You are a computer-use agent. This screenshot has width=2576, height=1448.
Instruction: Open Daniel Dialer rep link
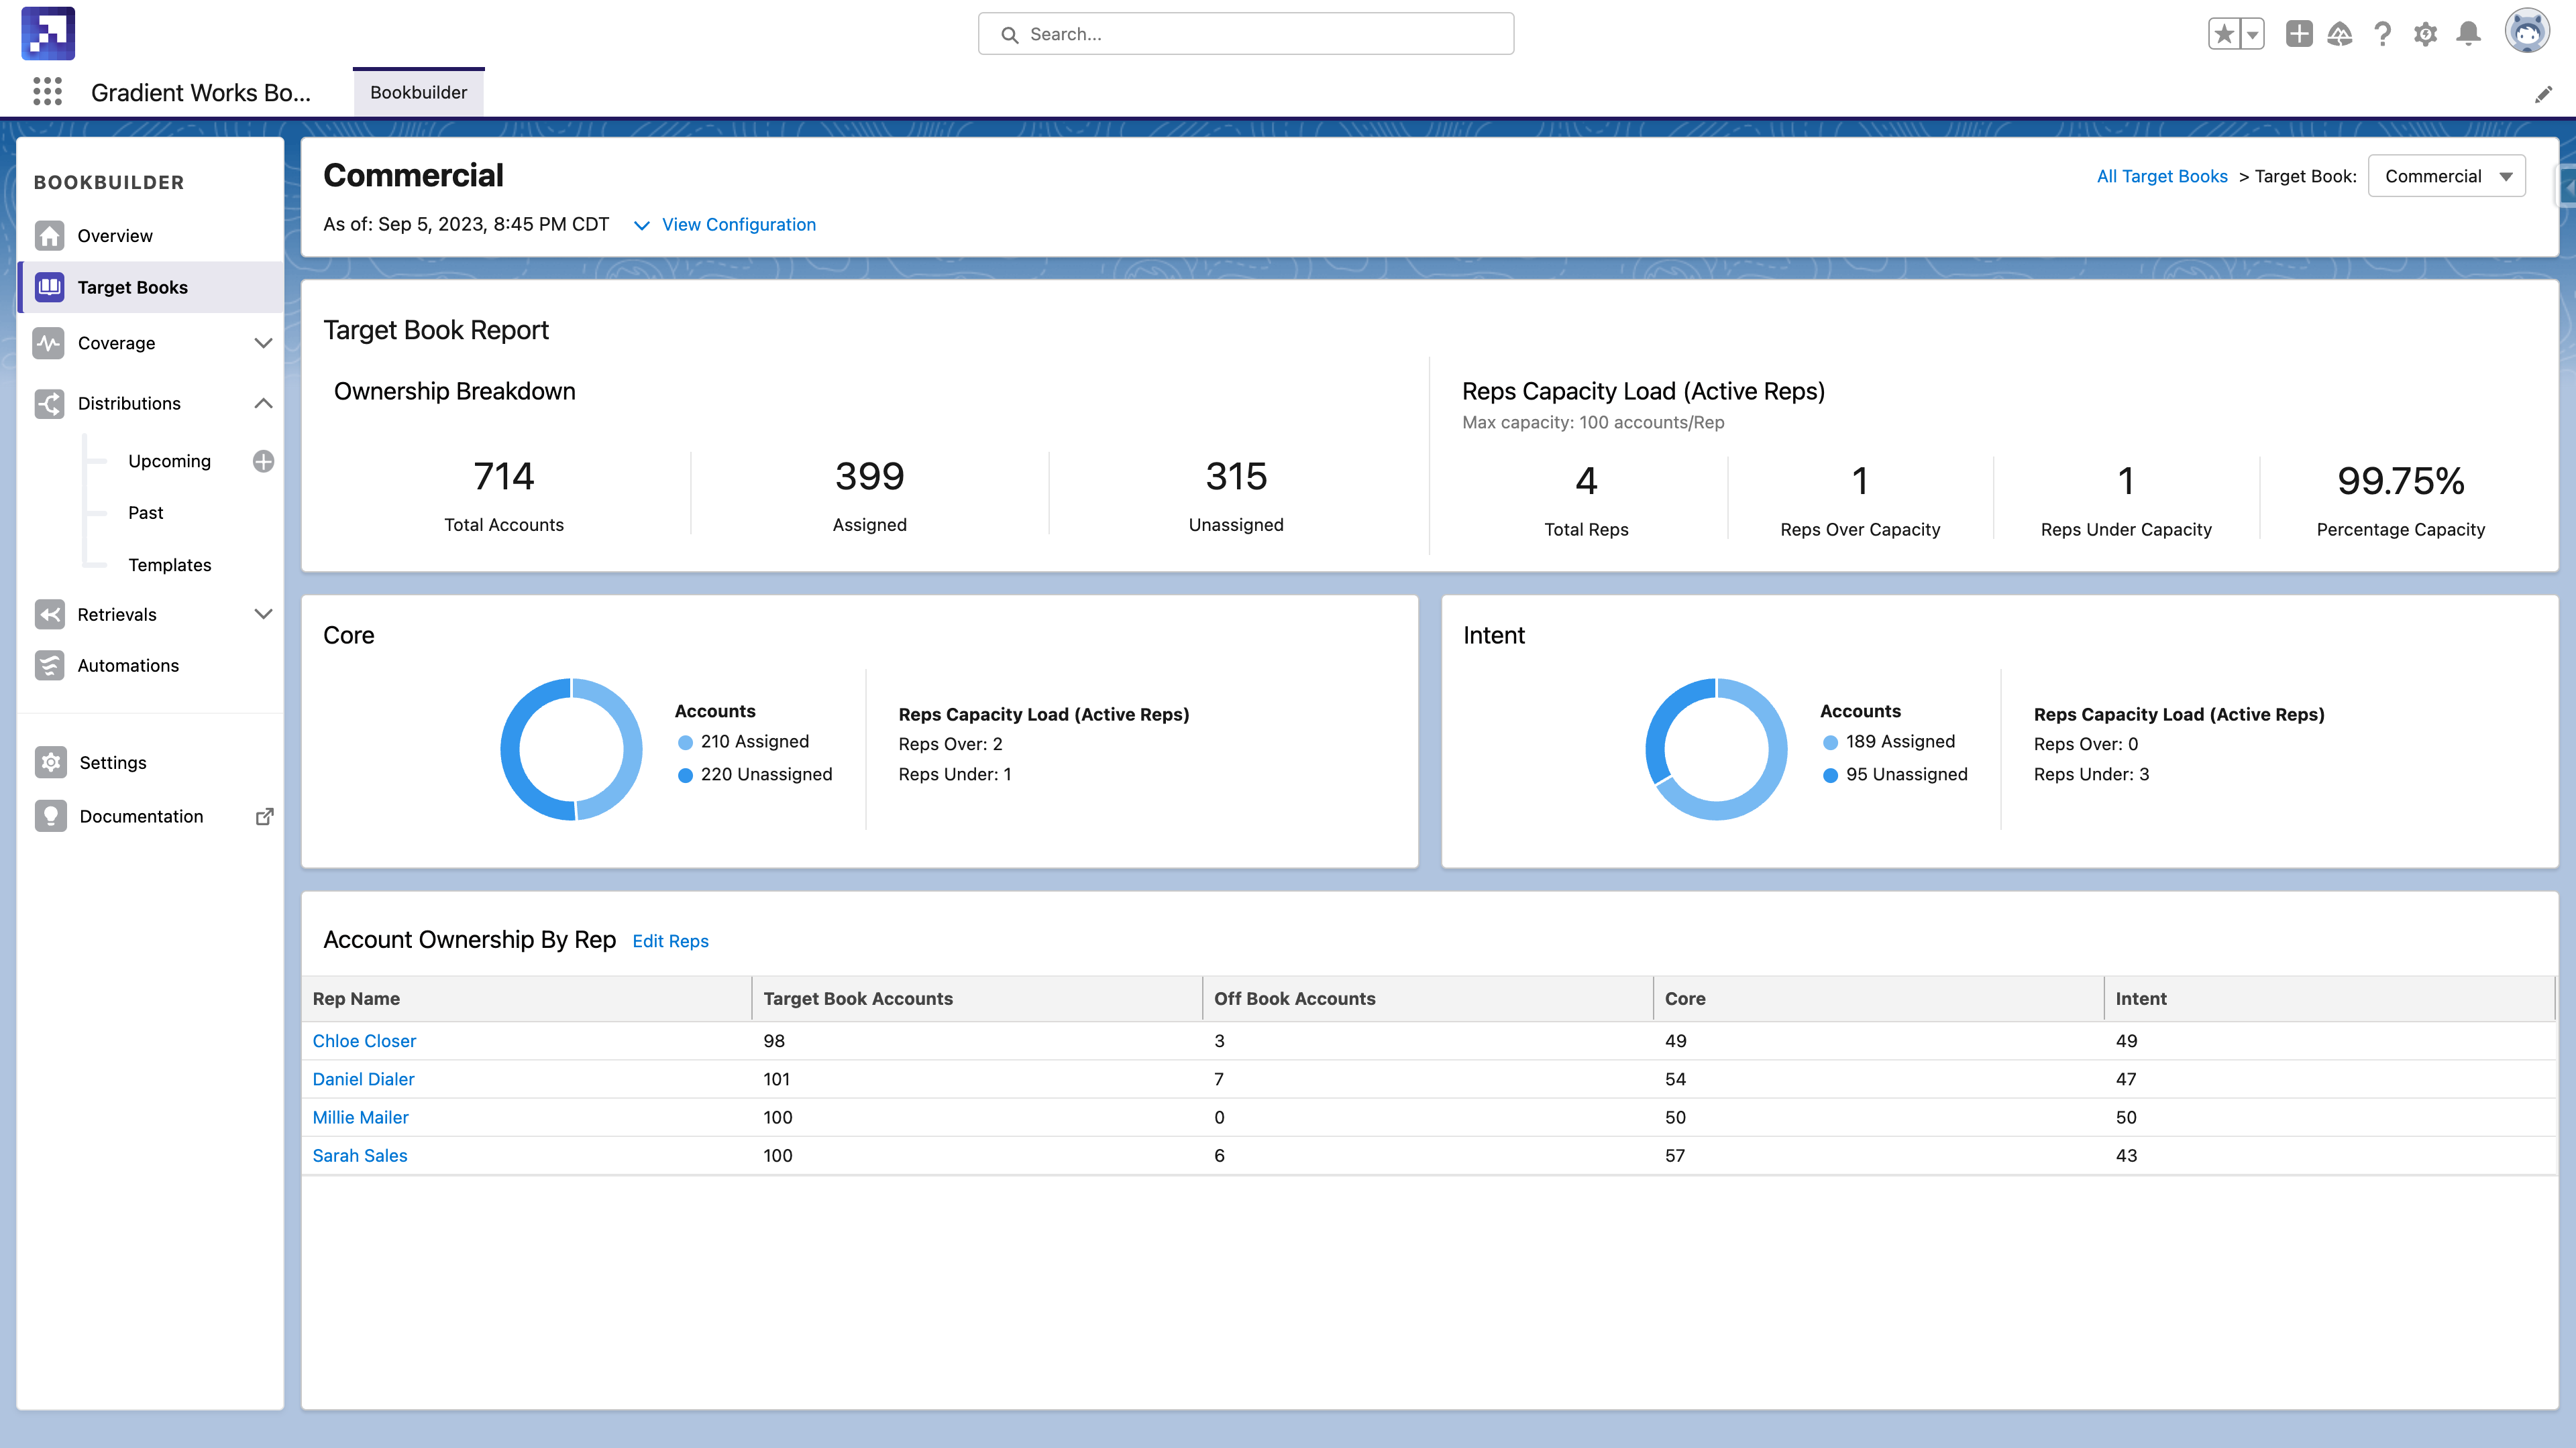[363, 1079]
